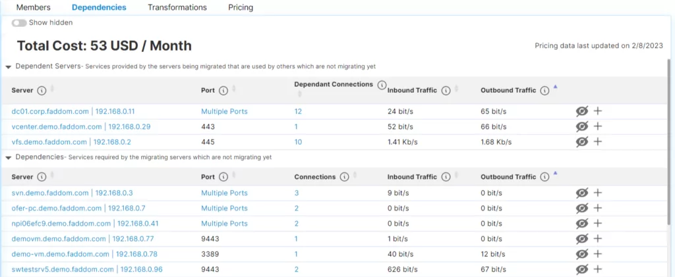
Task: Open 12 dependant connections link
Action: point(298,111)
